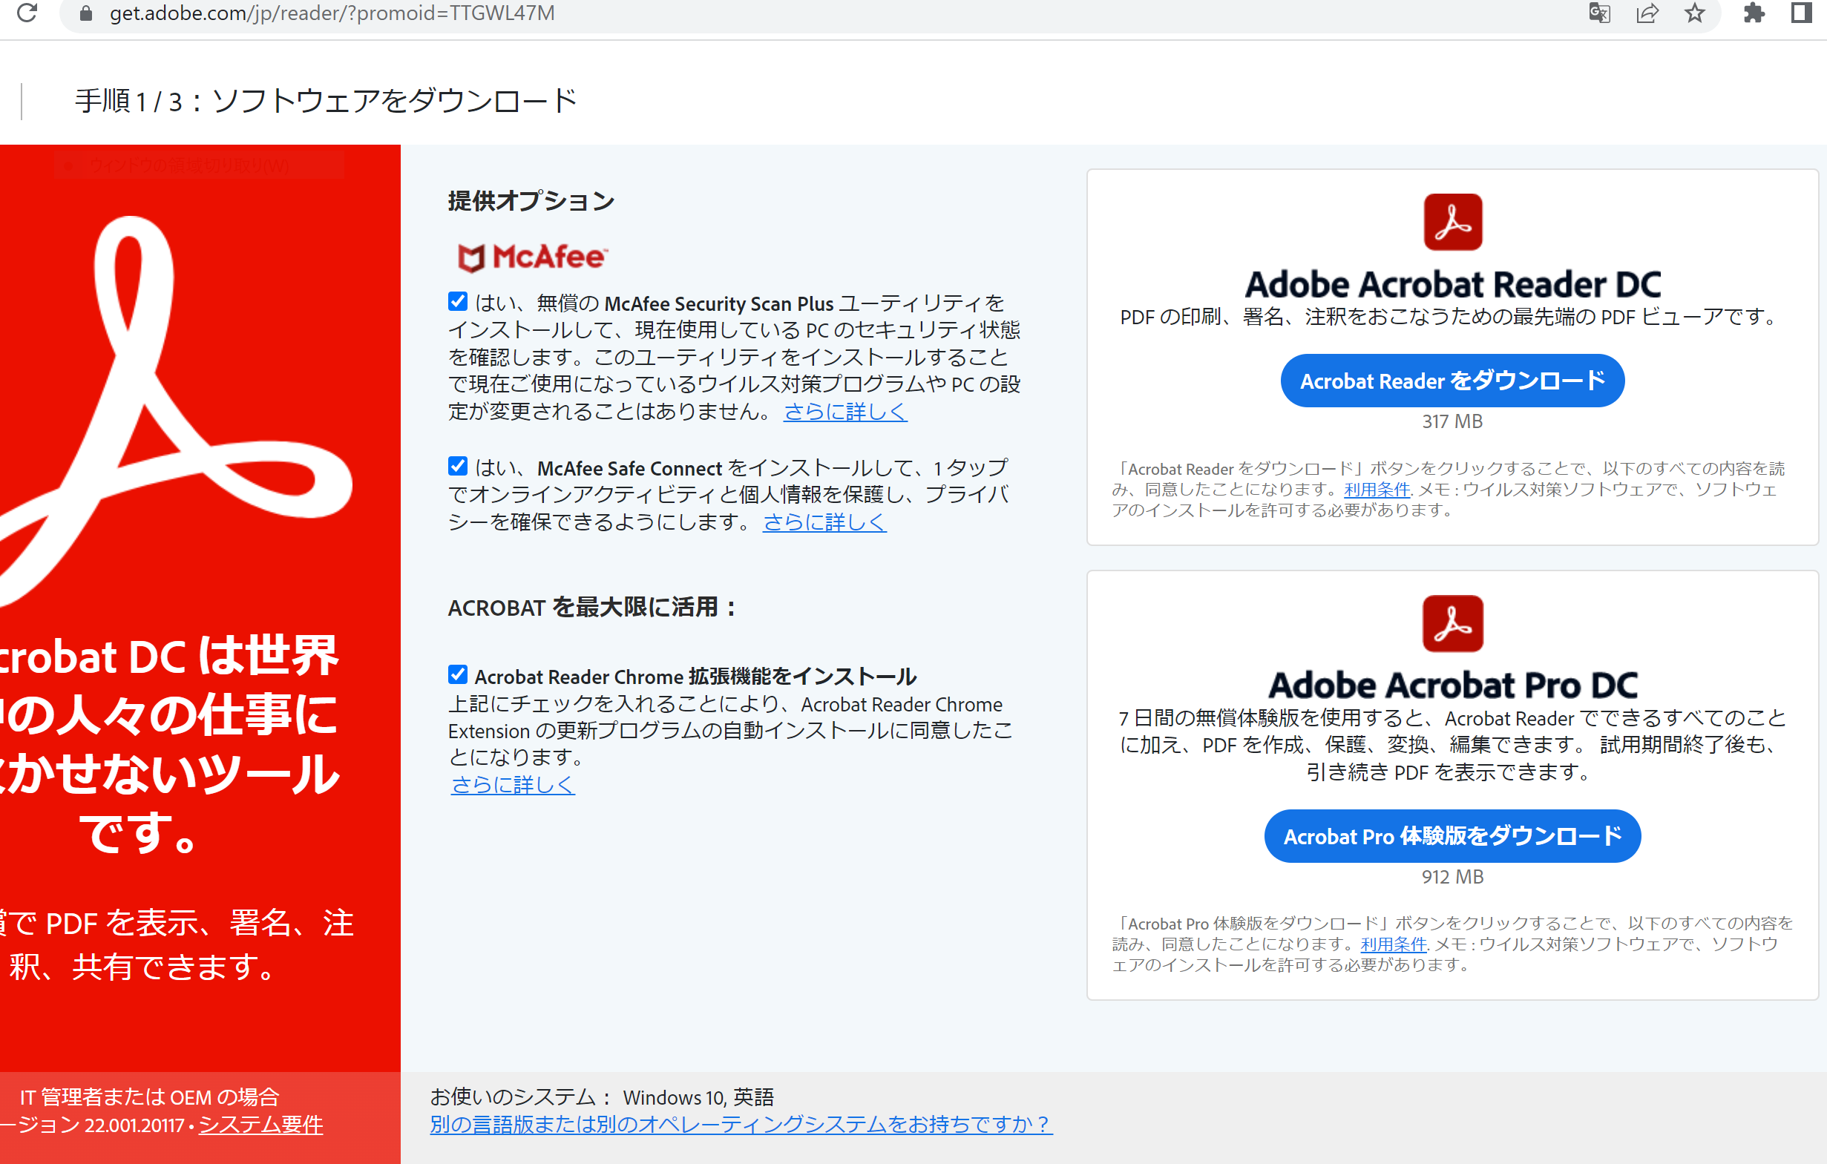Open the translate page icon
Viewport: 1827px width, 1164px height.
[1599, 13]
